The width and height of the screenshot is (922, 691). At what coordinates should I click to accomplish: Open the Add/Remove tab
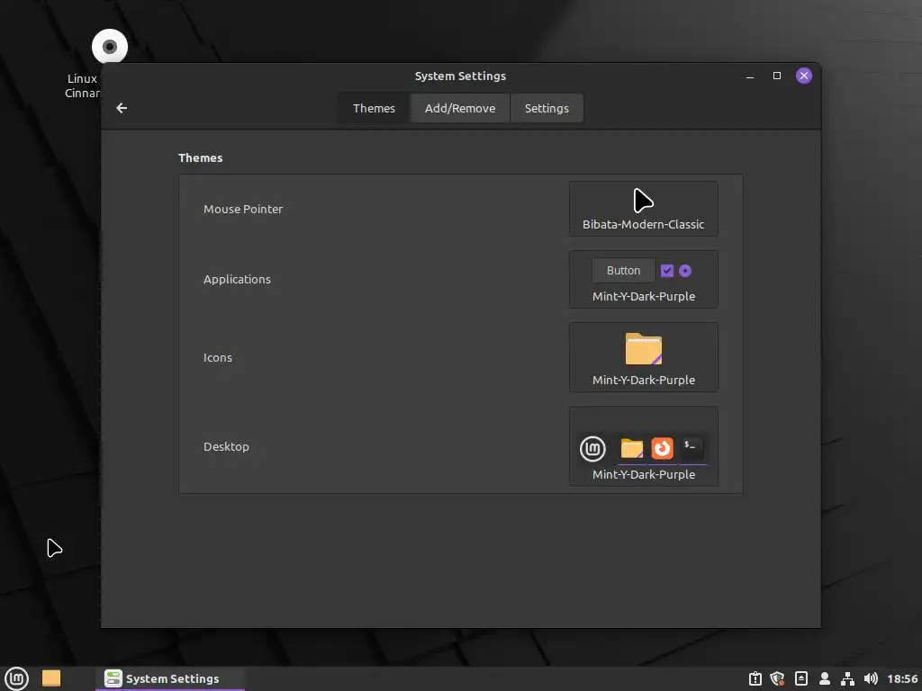(460, 108)
